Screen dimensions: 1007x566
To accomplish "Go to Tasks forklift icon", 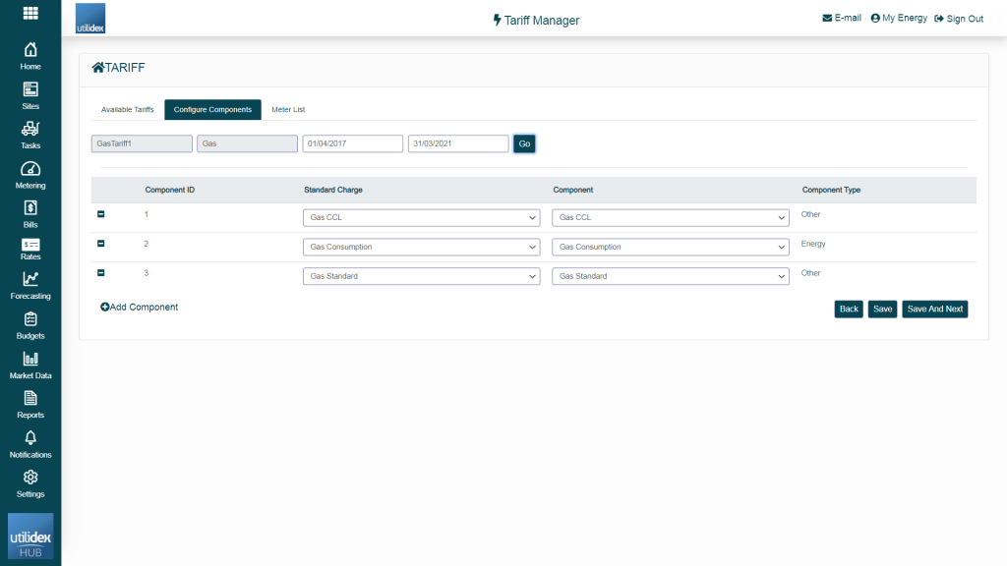I will [30, 129].
